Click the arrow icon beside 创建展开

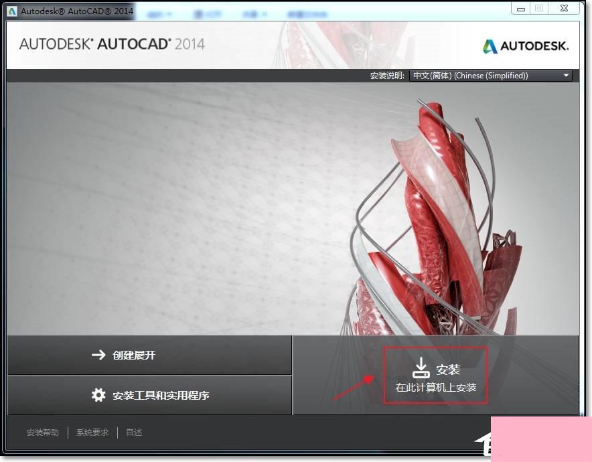click(x=98, y=355)
